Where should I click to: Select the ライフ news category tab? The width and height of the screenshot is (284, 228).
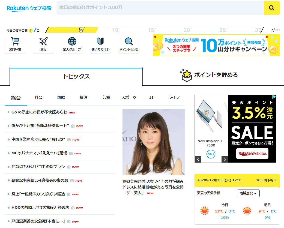pos(174,97)
